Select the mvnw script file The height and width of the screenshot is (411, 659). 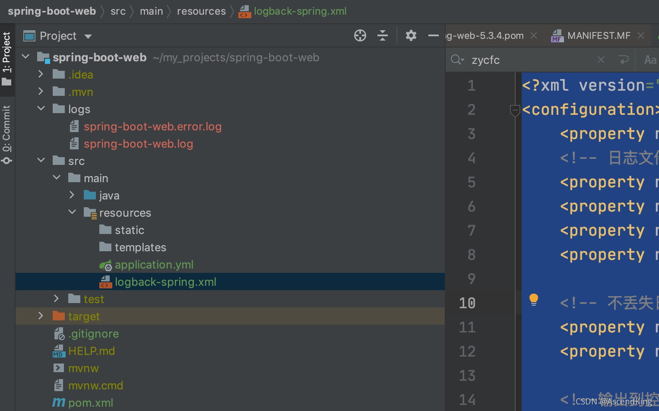(83, 368)
